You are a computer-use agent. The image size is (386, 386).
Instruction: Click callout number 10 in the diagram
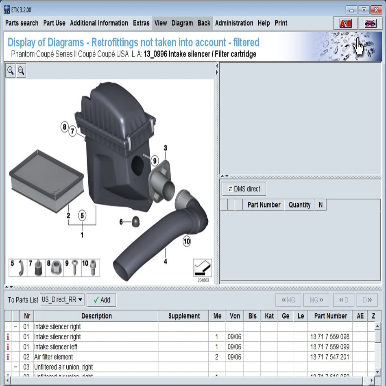click(x=187, y=241)
